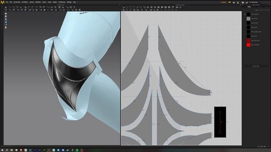Select the gray fabric swatch

tap(249, 19)
